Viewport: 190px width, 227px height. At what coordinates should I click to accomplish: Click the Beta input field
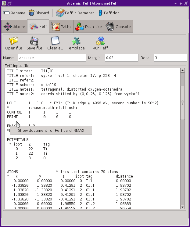click(170, 58)
